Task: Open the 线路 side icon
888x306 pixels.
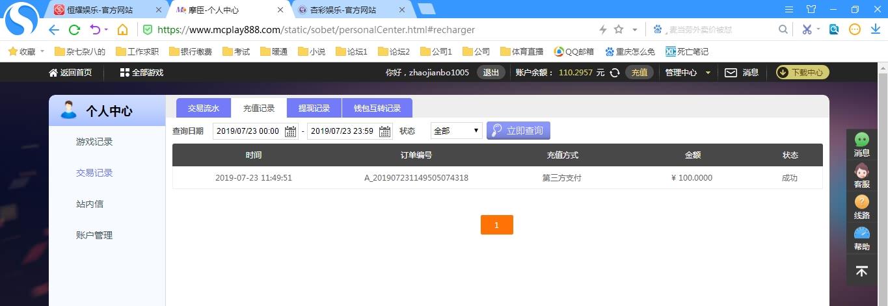Action: coord(861,207)
